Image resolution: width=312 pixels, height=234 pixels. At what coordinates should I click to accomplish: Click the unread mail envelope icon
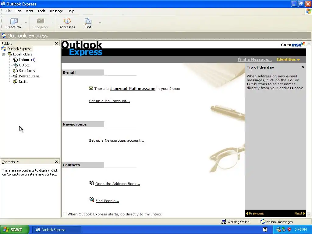[x=91, y=88]
